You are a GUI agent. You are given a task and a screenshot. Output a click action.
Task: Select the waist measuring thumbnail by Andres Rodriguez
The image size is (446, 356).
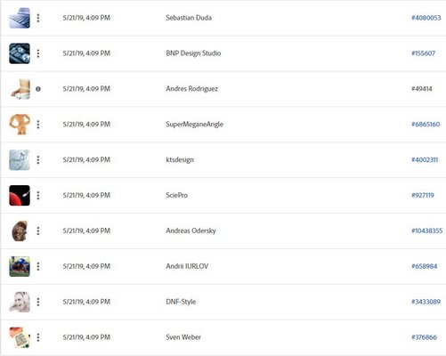(20, 89)
